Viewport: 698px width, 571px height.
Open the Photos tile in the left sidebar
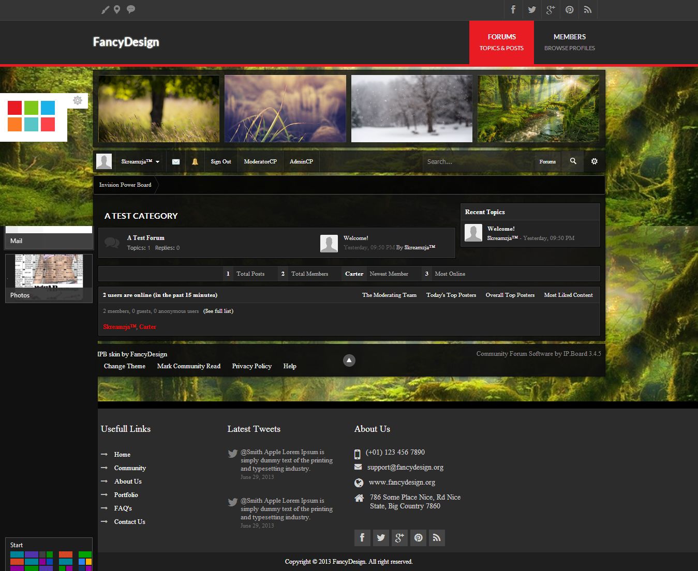click(49, 278)
